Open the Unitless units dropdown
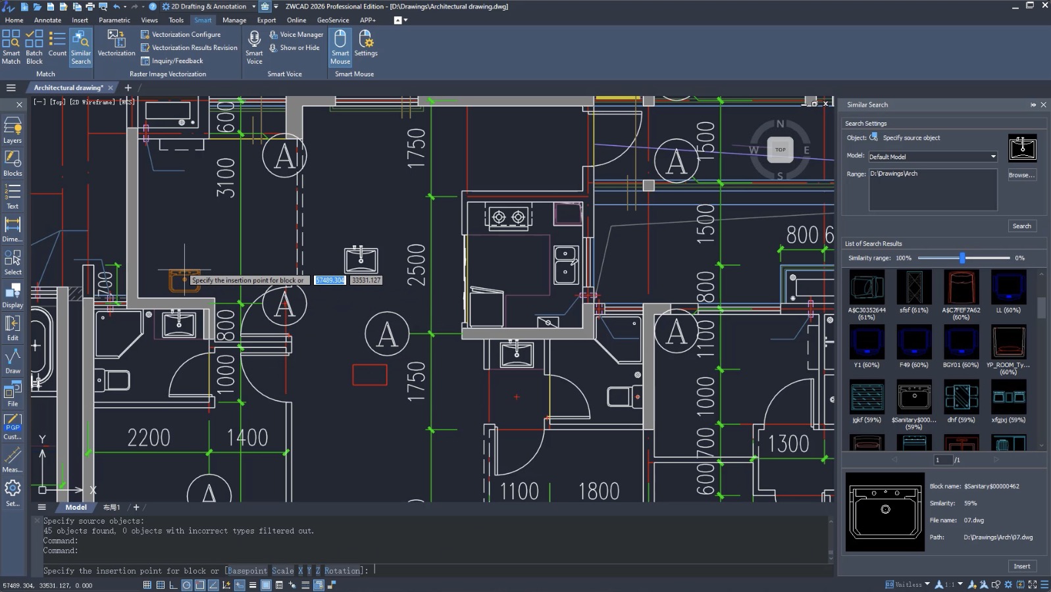Image resolution: width=1051 pixels, height=592 pixels. point(927,584)
